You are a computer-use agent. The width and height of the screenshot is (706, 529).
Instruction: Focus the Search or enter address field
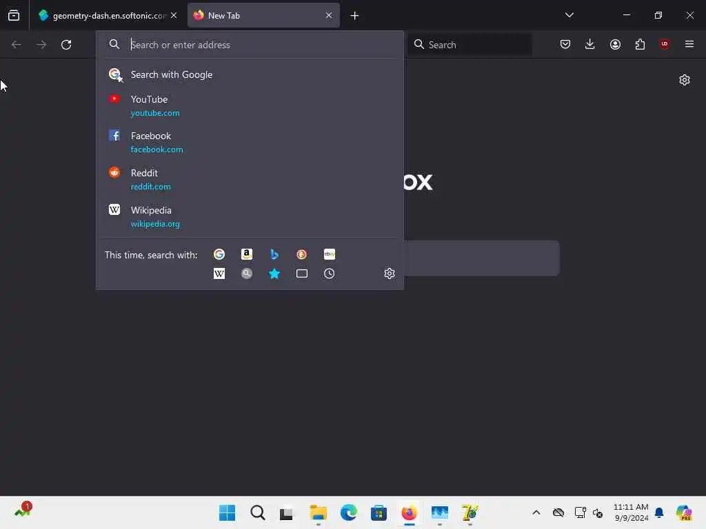(250, 45)
